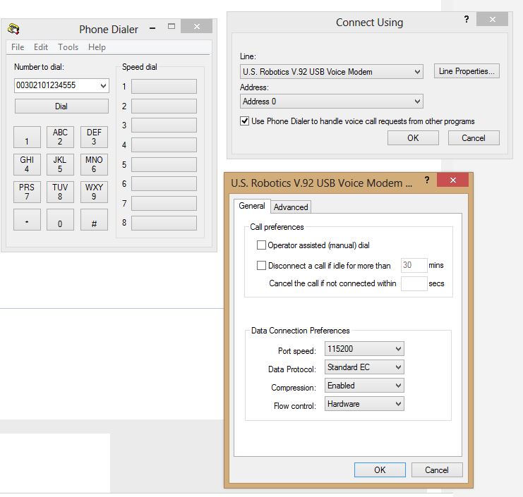Image resolution: width=523 pixels, height=497 pixels.
Task: Click the help question mark in Connect Using
Action: point(467,19)
